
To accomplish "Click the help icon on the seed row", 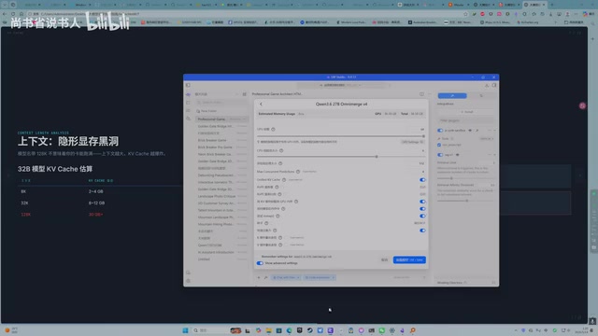I will 266,223.
